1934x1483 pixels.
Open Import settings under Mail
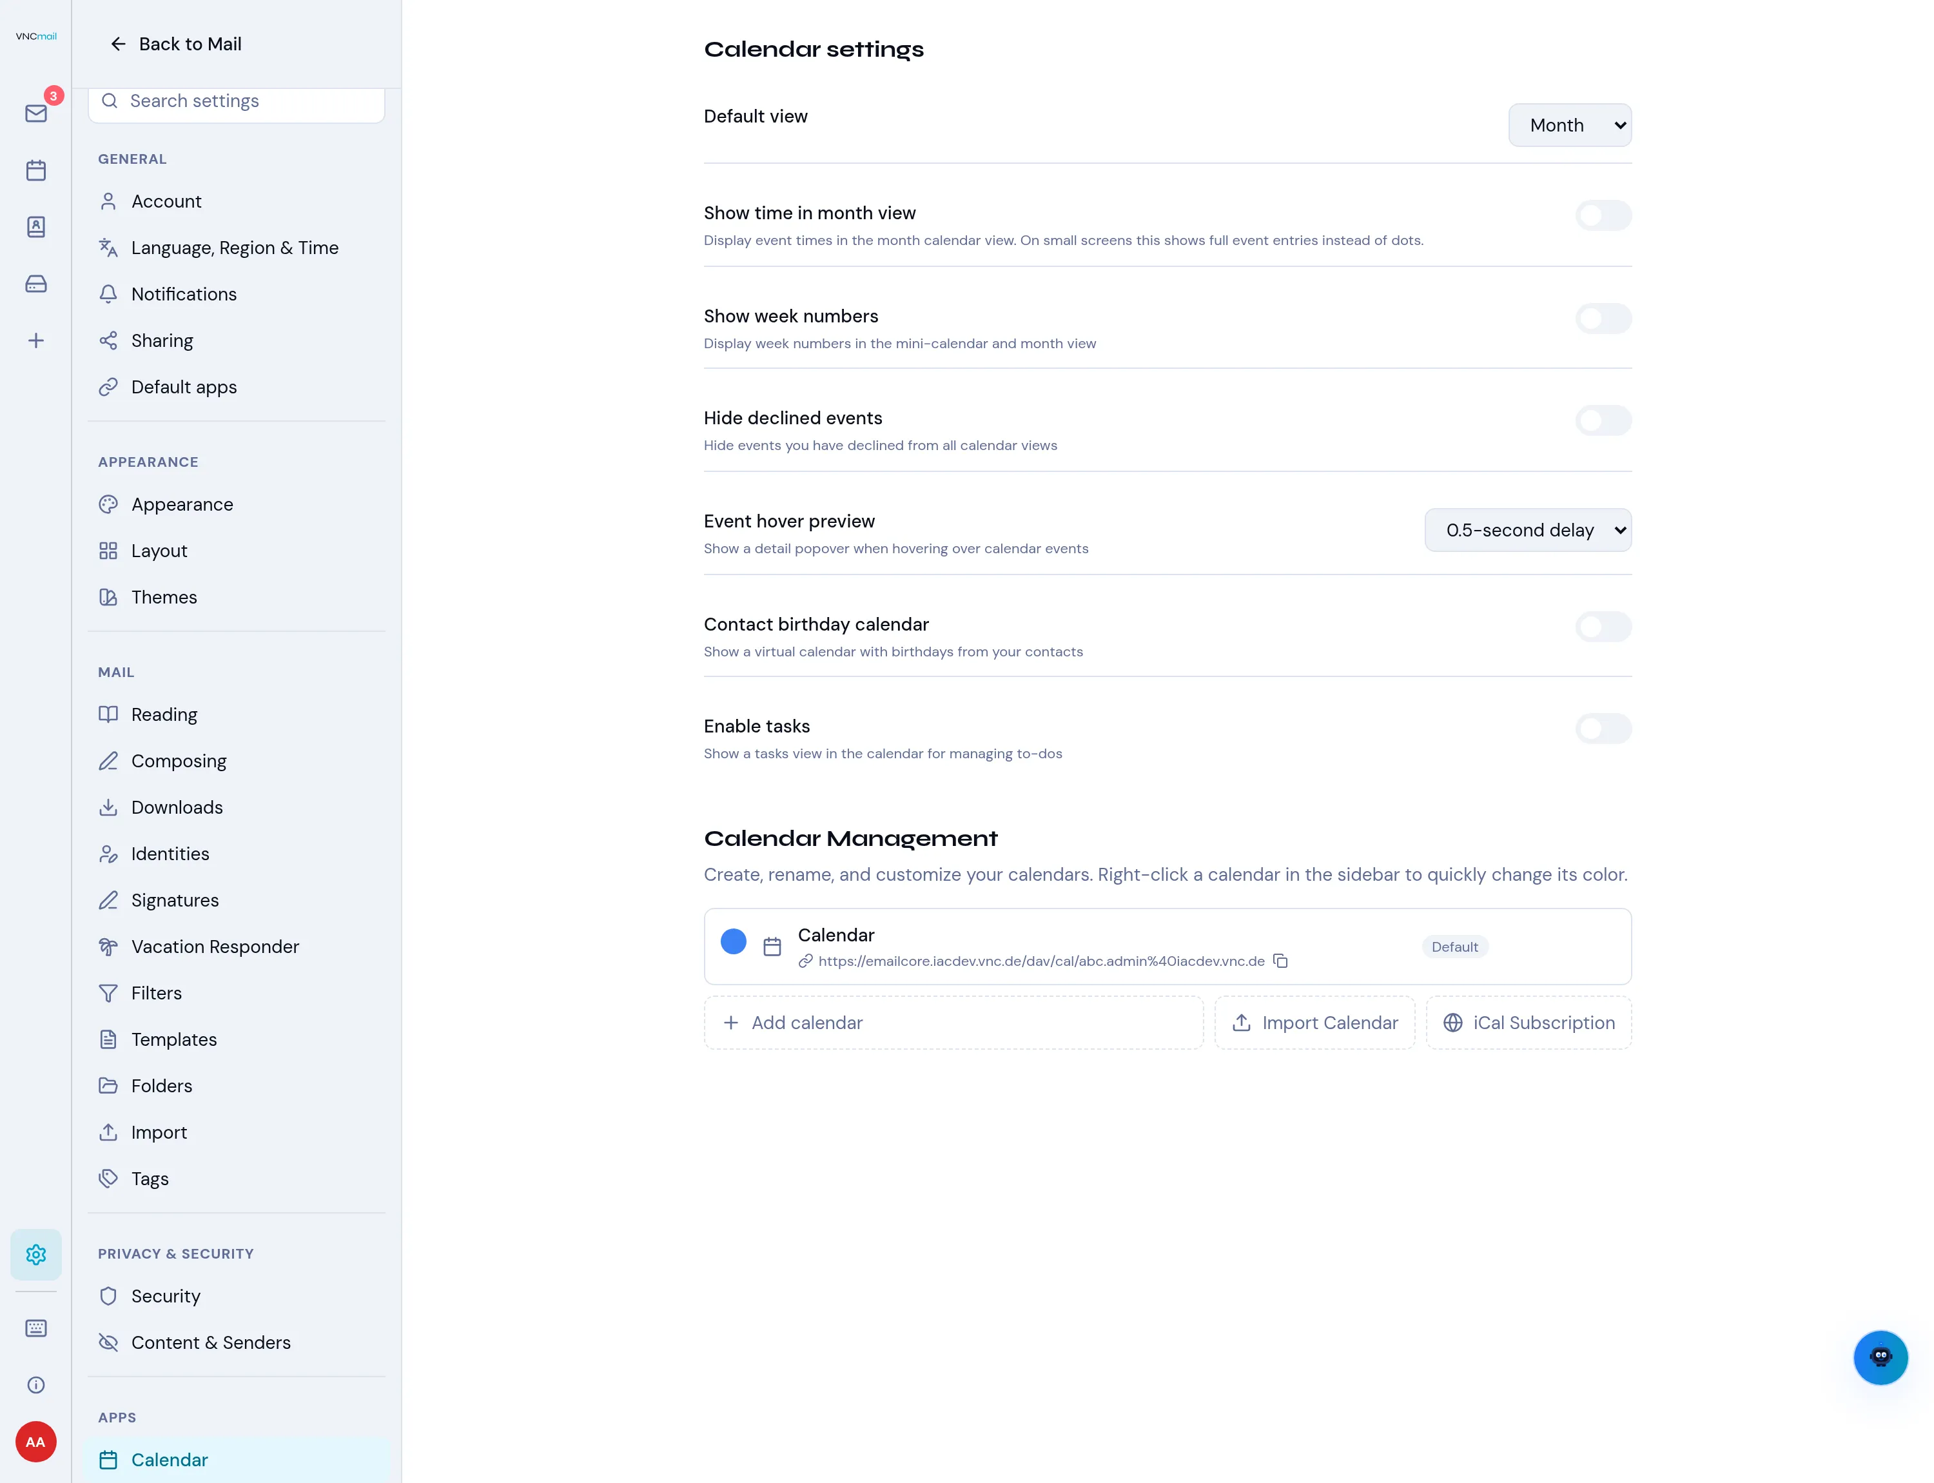point(237,1132)
